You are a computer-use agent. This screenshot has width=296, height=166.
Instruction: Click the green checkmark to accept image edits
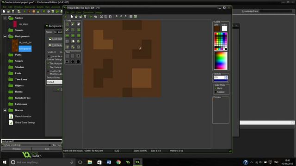click(66, 17)
